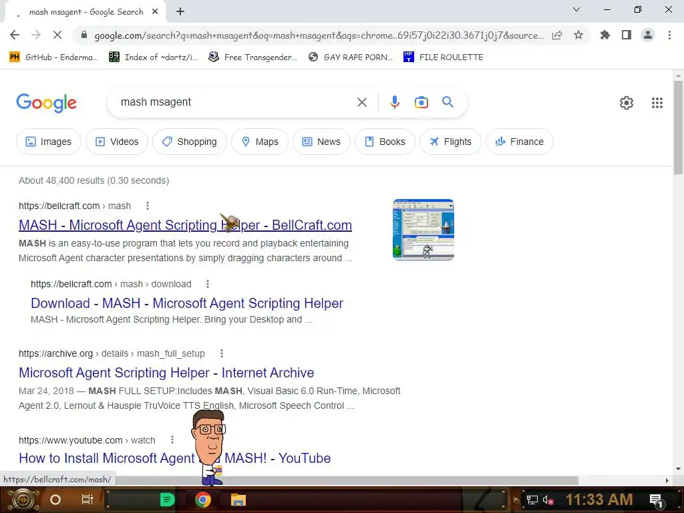Click the https://bellcraft.com › mash breadcrumb
The width and height of the screenshot is (684, 513).
75,206
